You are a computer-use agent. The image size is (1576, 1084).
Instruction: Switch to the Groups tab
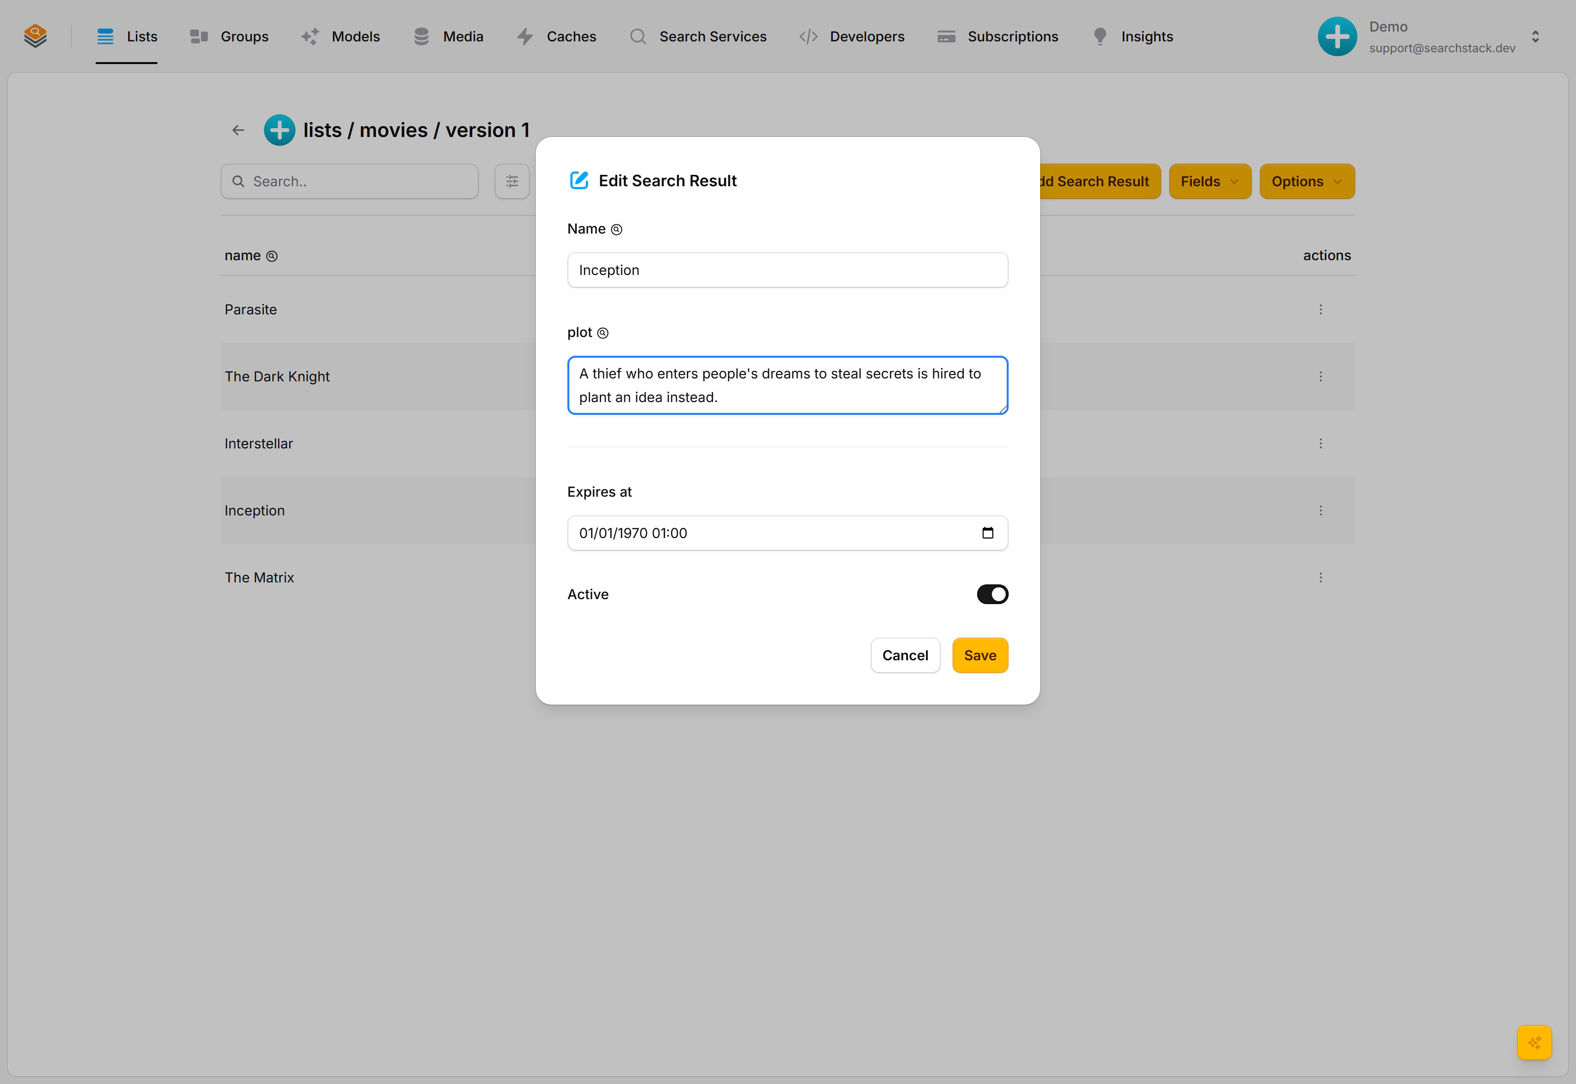coord(230,36)
